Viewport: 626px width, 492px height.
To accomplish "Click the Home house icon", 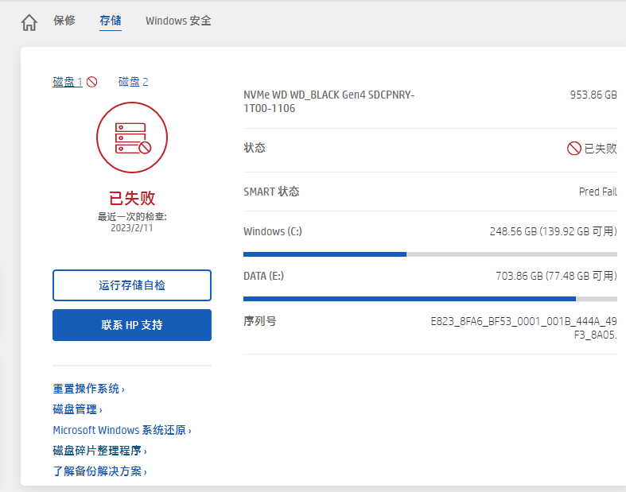I will coord(29,22).
